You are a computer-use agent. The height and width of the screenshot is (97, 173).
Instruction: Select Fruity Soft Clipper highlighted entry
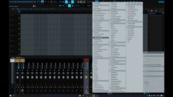[x=101, y=38]
